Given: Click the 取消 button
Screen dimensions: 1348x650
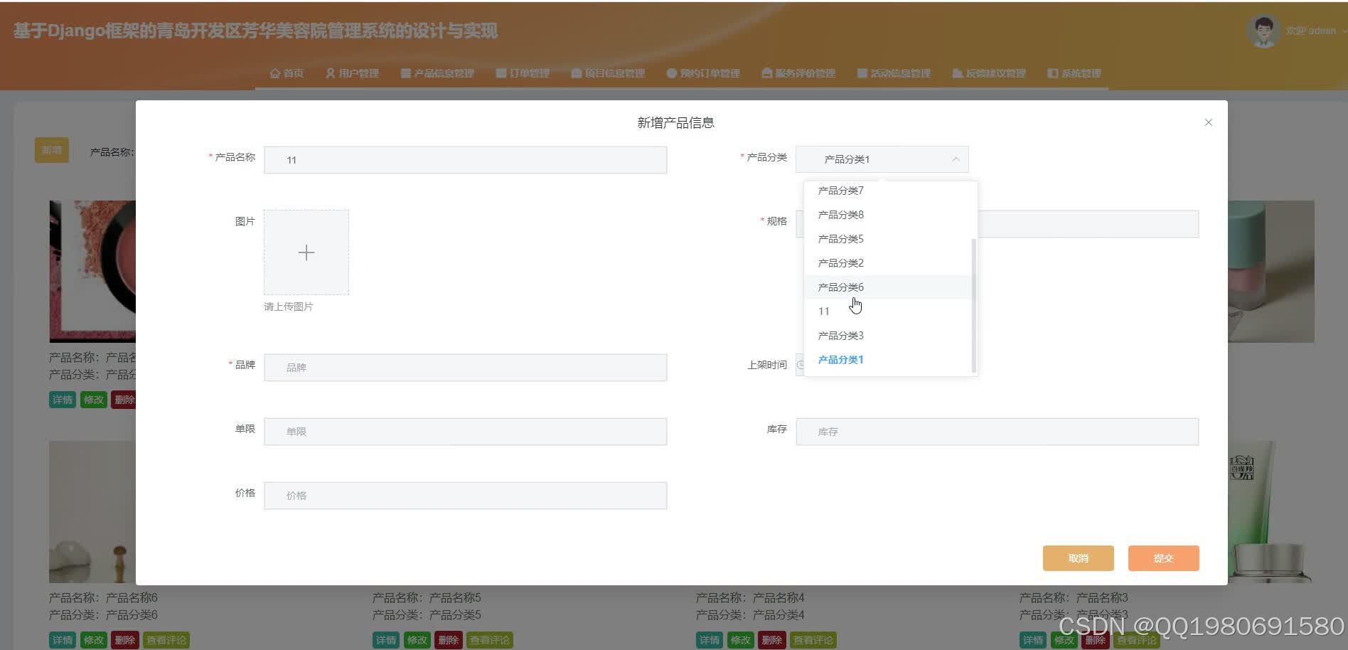Looking at the screenshot, I should pos(1079,558).
